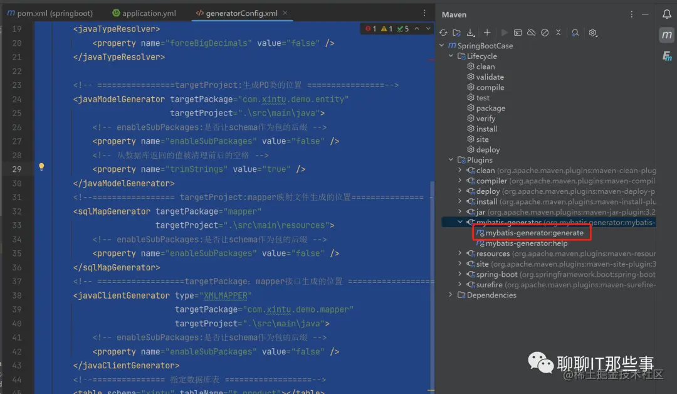Select the install lifecycle phase
The image size is (677, 394).
pos(482,129)
